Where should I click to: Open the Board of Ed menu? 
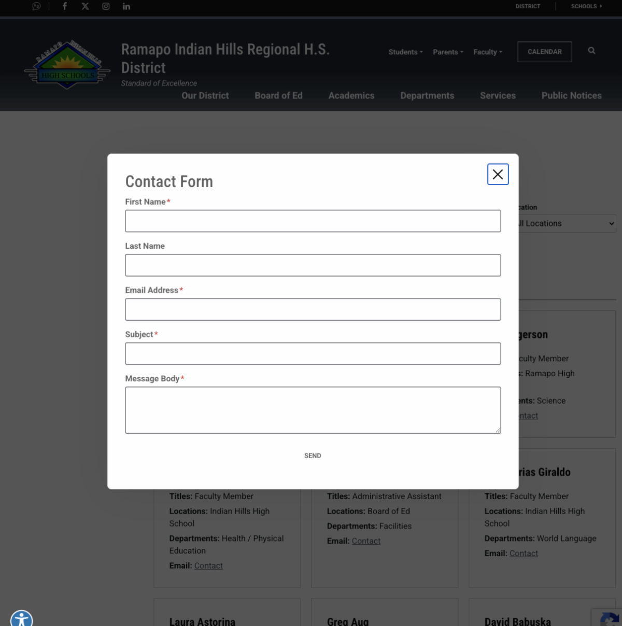click(278, 95)
